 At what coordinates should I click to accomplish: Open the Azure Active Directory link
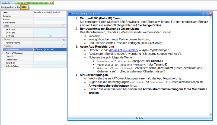click(123, 50)
